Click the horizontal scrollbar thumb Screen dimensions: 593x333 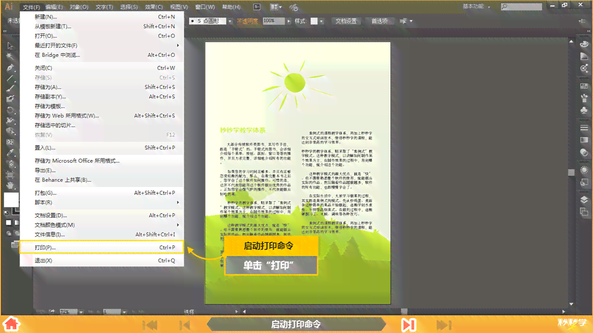[404, 312]
